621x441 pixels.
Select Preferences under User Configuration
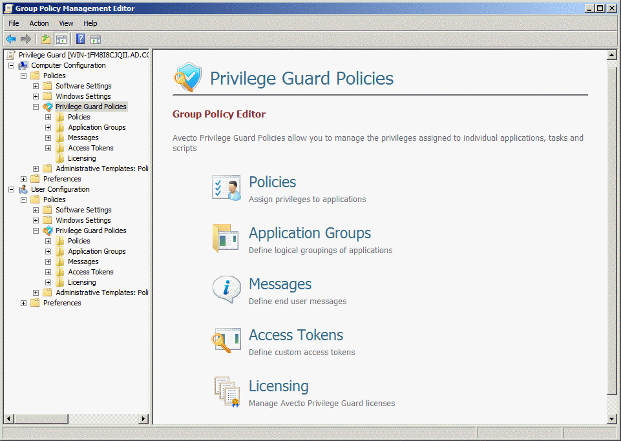pyautogui.click(x=62, y=303)
